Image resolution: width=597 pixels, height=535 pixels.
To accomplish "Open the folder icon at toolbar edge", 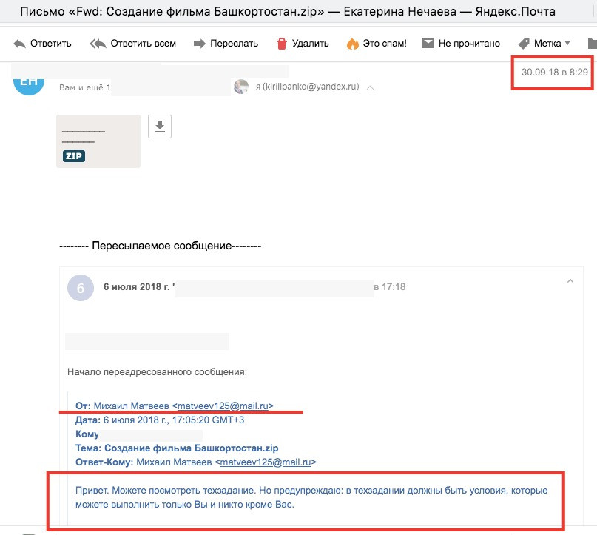I will [593, 44].
